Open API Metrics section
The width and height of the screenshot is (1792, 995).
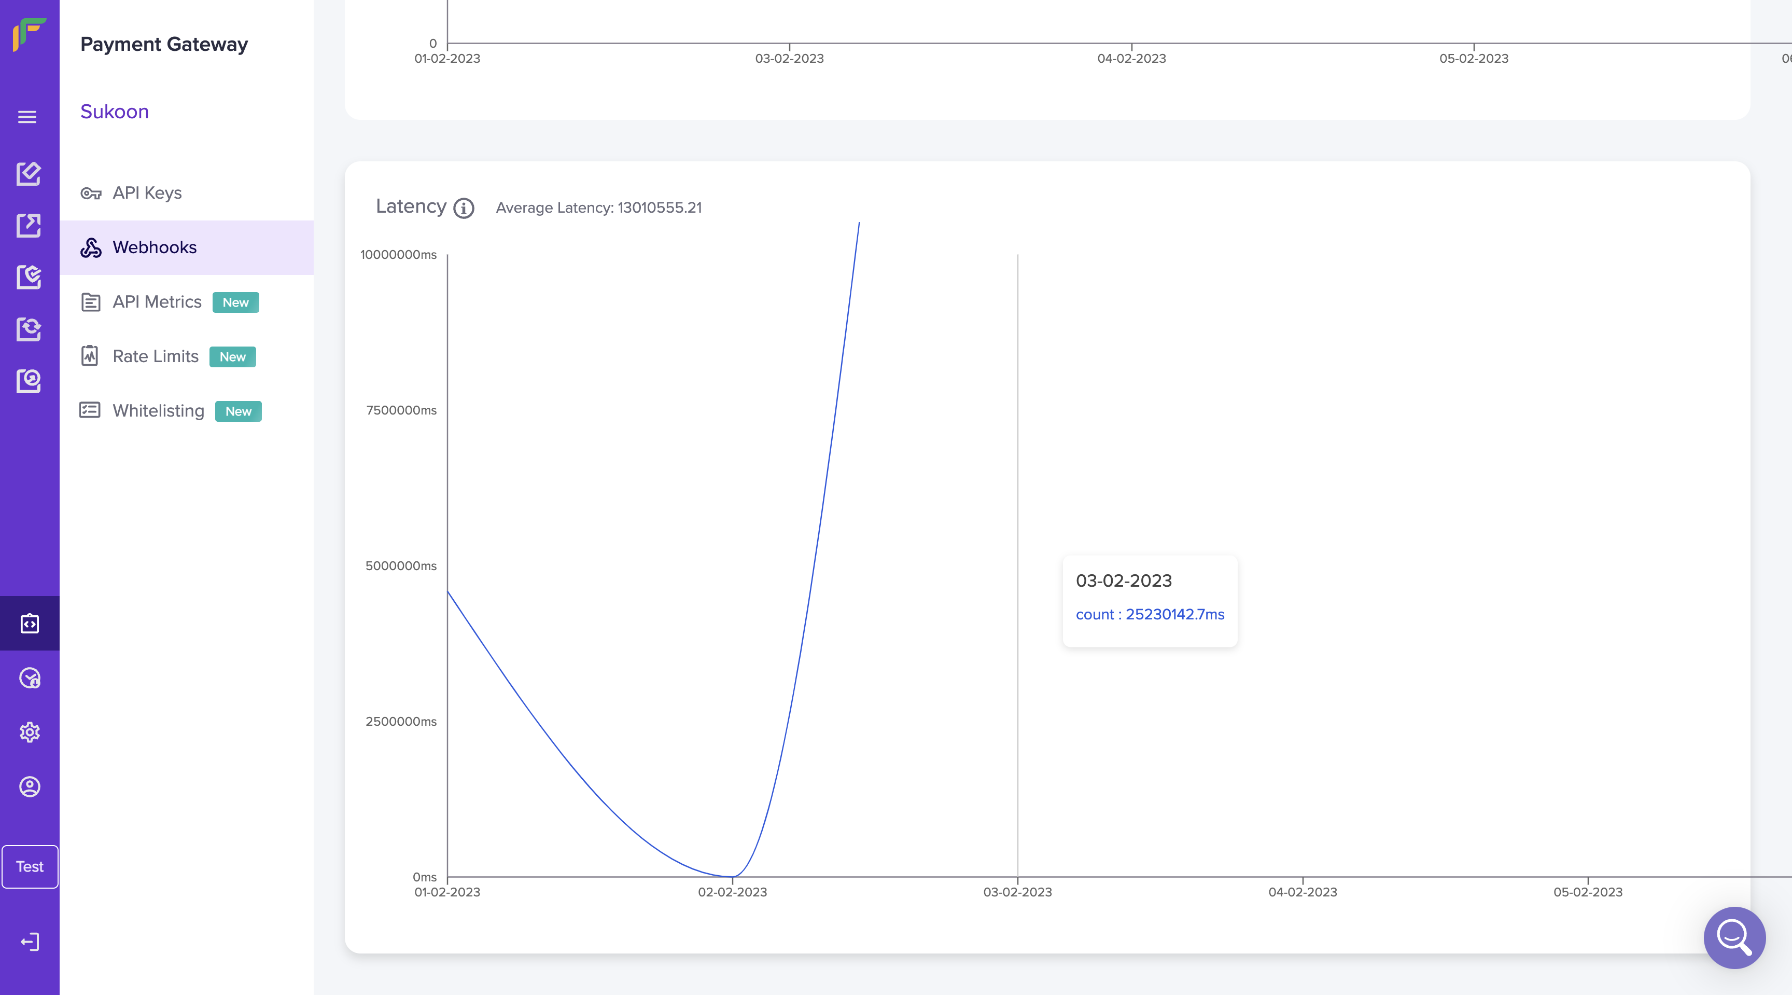tap(157, 302)
